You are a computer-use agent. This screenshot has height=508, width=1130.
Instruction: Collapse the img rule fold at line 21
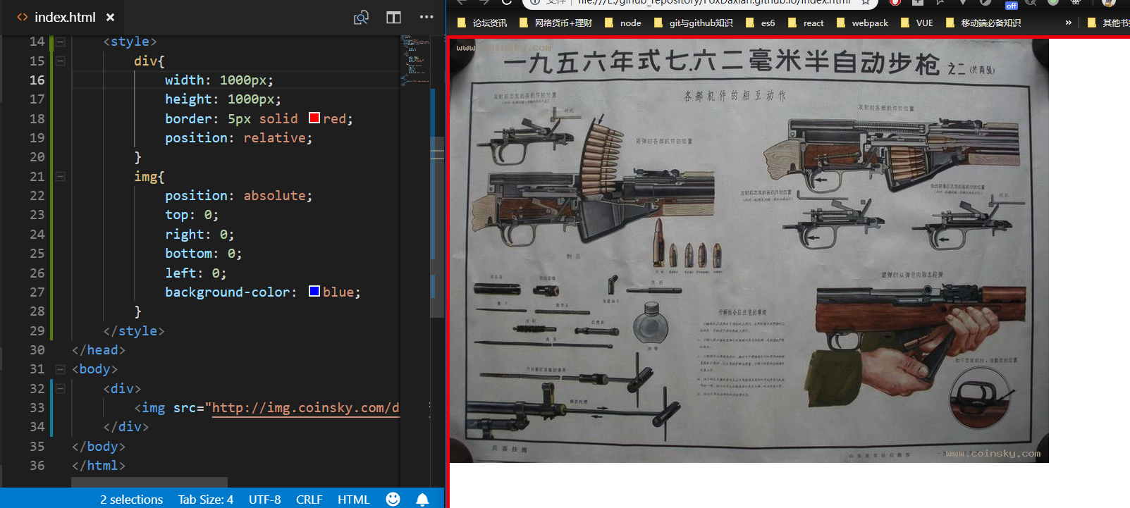pos(60,177)
